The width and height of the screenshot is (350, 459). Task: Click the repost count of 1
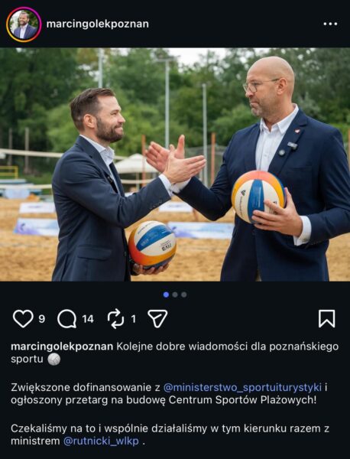pyautogui.click(x=133, y=319)
